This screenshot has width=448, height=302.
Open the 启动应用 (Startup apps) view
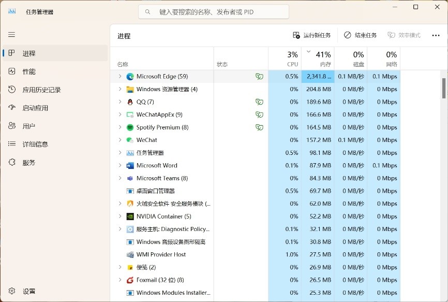[x=36, y=107]
